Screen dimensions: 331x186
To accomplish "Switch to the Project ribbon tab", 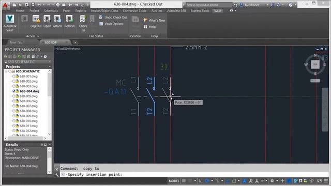I will (34, 11).
